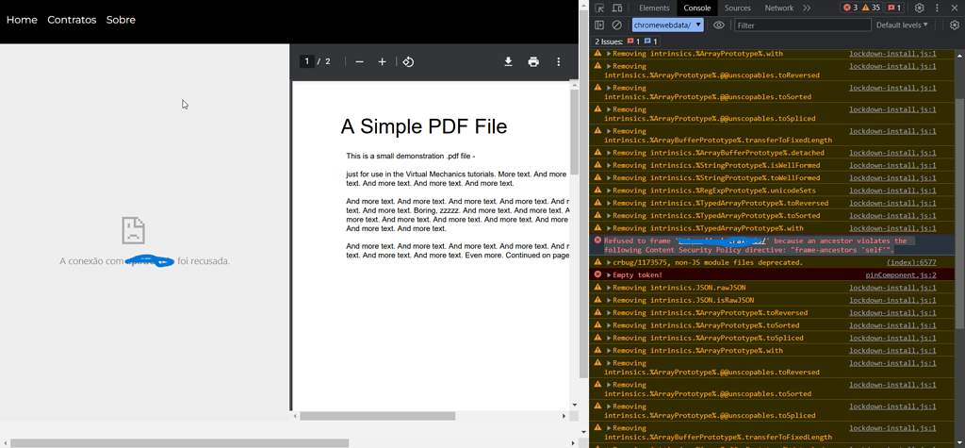Open the chromewebdata context dropdown

pos(668,25)
